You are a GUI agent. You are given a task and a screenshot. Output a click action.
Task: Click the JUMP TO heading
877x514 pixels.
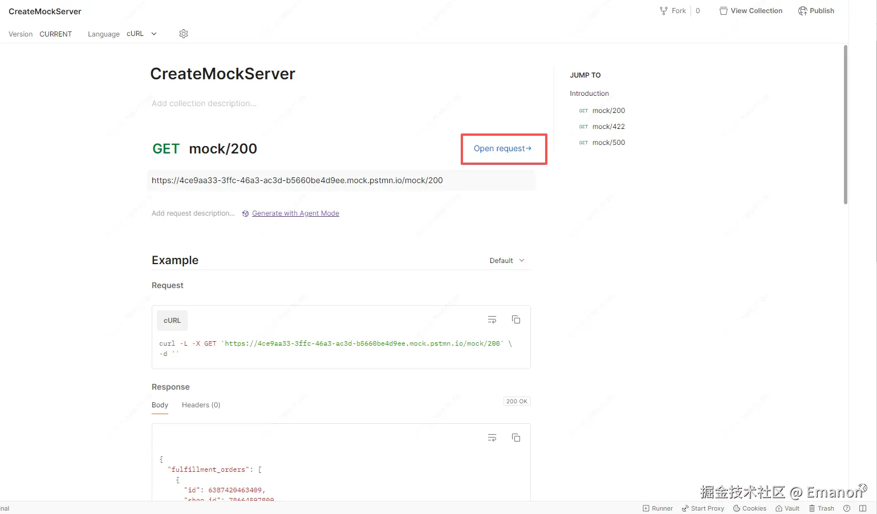coord(585,75)
